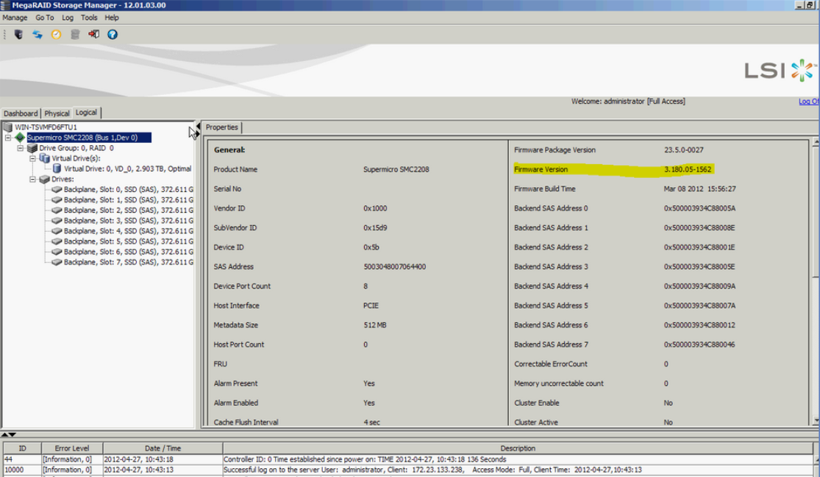Click the red arrow exit-door toolbar icon
Image resolution: width=820 pixels, height=477 pixels.
[x=93, y=34]
